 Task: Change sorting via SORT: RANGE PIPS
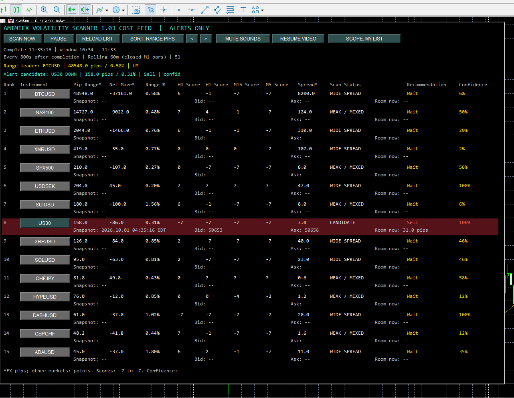(x=152, y=39)
